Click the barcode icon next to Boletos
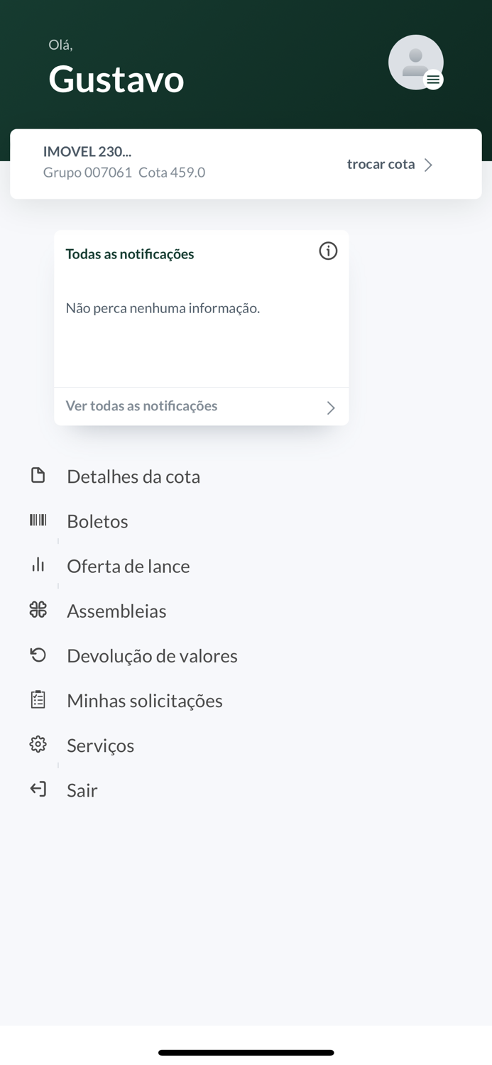The width and height of the screenshot is (492, 1065). [38, 520]
